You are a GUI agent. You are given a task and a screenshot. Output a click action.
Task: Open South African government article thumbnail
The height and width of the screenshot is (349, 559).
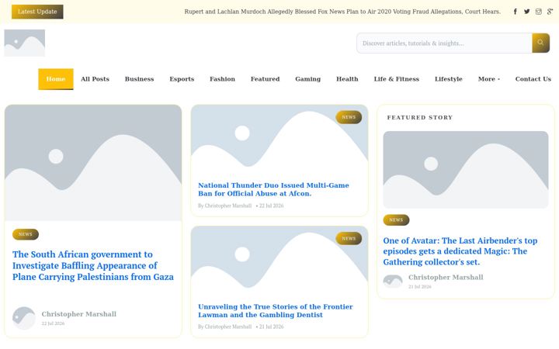click(x=93, y=163)
